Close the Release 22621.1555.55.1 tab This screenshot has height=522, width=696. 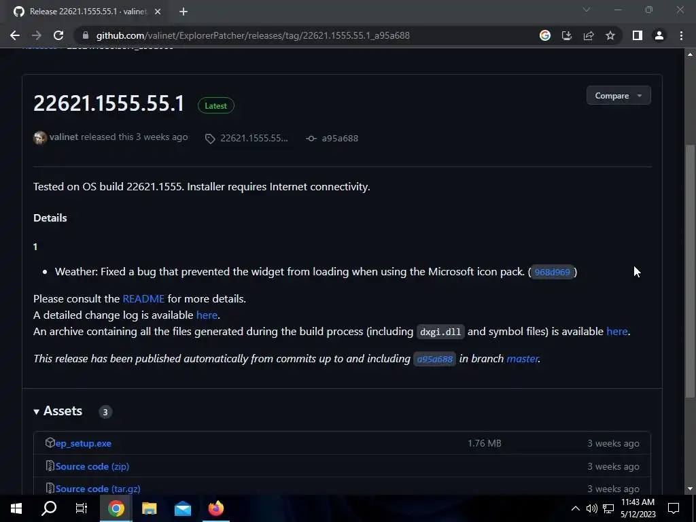pyautogui.click(x=158, y=12)
